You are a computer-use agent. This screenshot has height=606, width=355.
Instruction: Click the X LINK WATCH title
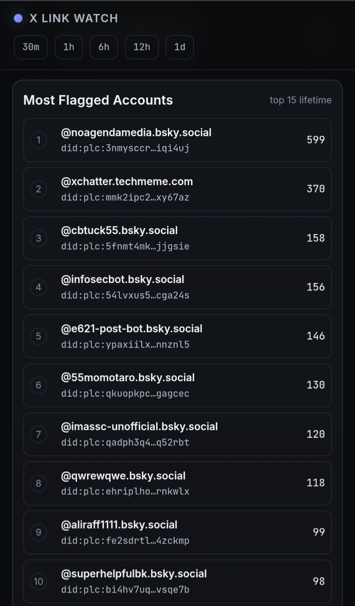click(74, 18)
